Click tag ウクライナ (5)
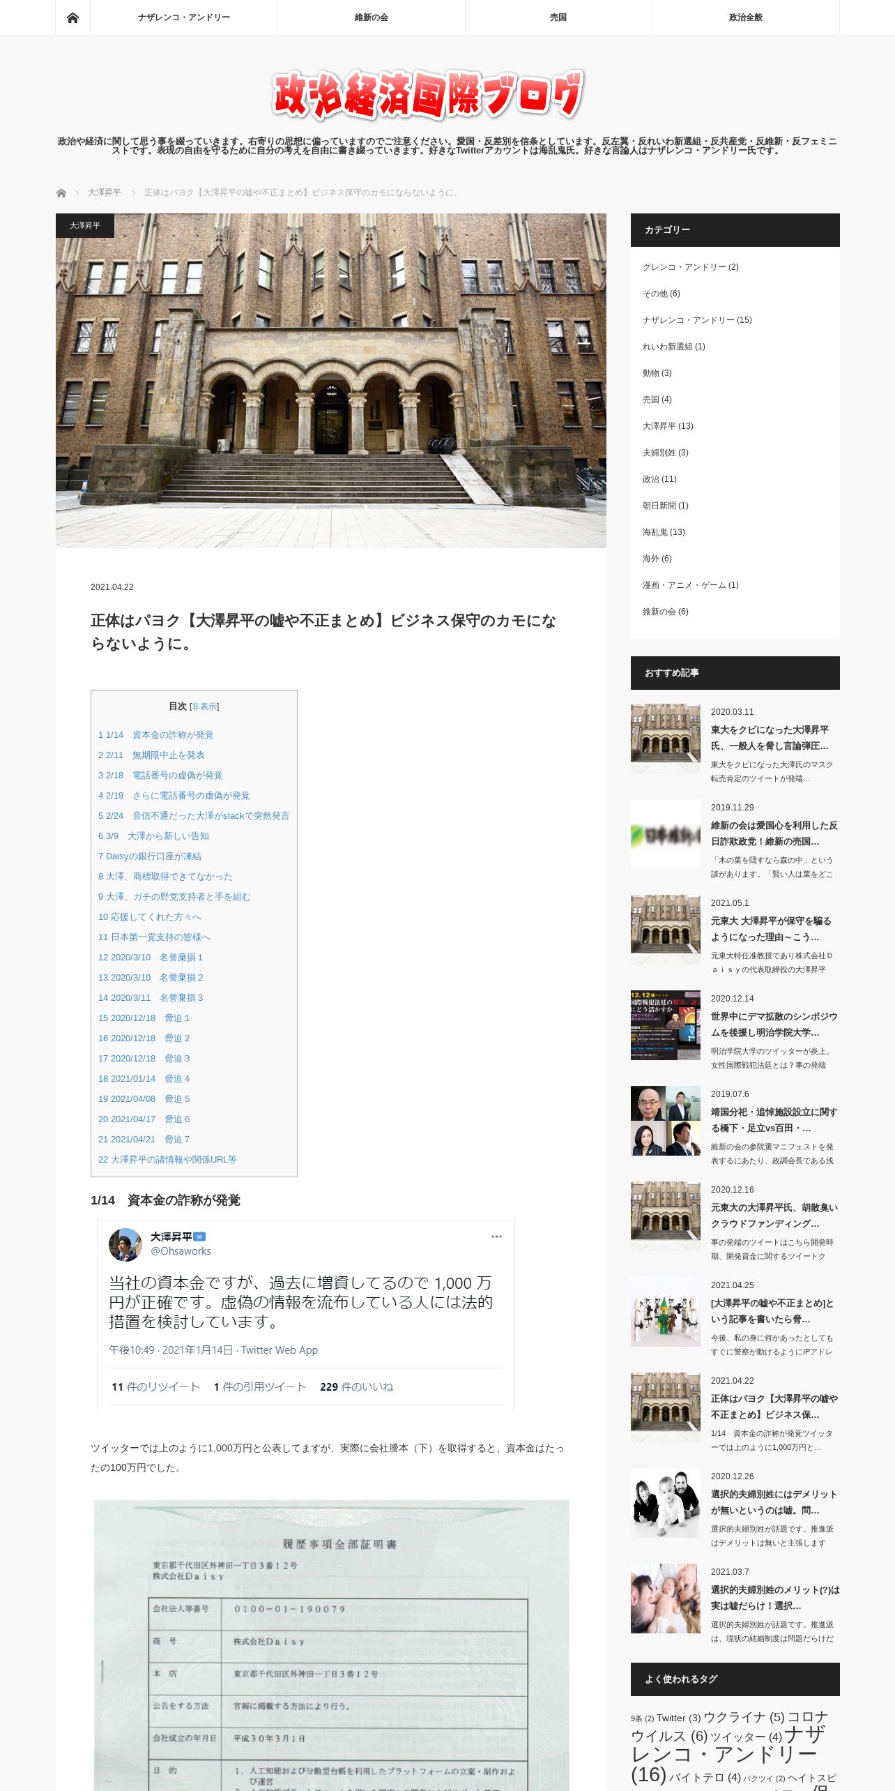The image size is (895, 1791). 744,1717
